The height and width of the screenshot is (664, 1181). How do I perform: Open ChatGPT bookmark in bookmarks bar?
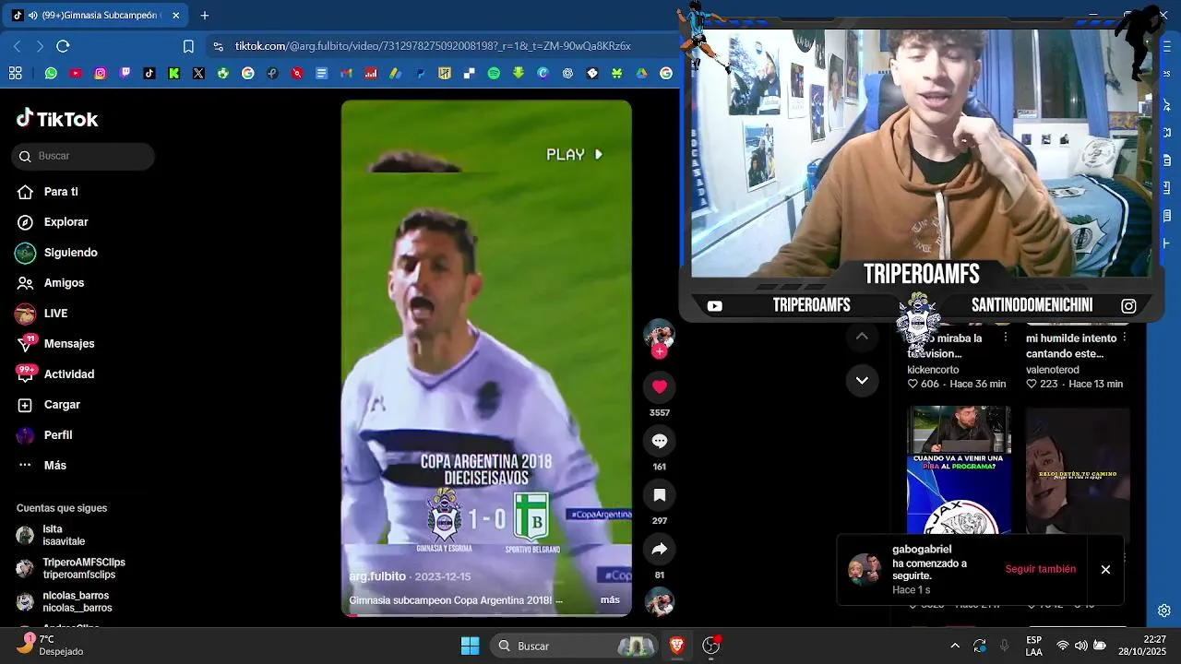tap(567, 73)
